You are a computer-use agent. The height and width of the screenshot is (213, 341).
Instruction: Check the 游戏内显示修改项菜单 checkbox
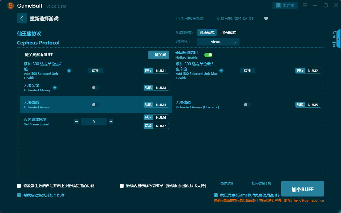click(122, 186)
